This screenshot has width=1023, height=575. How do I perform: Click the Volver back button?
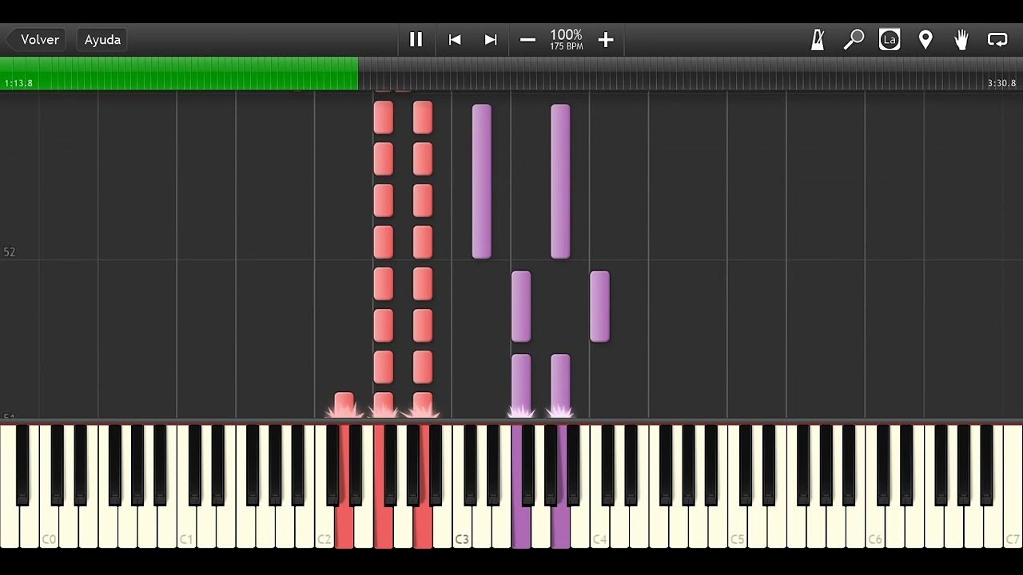[34, 39]
